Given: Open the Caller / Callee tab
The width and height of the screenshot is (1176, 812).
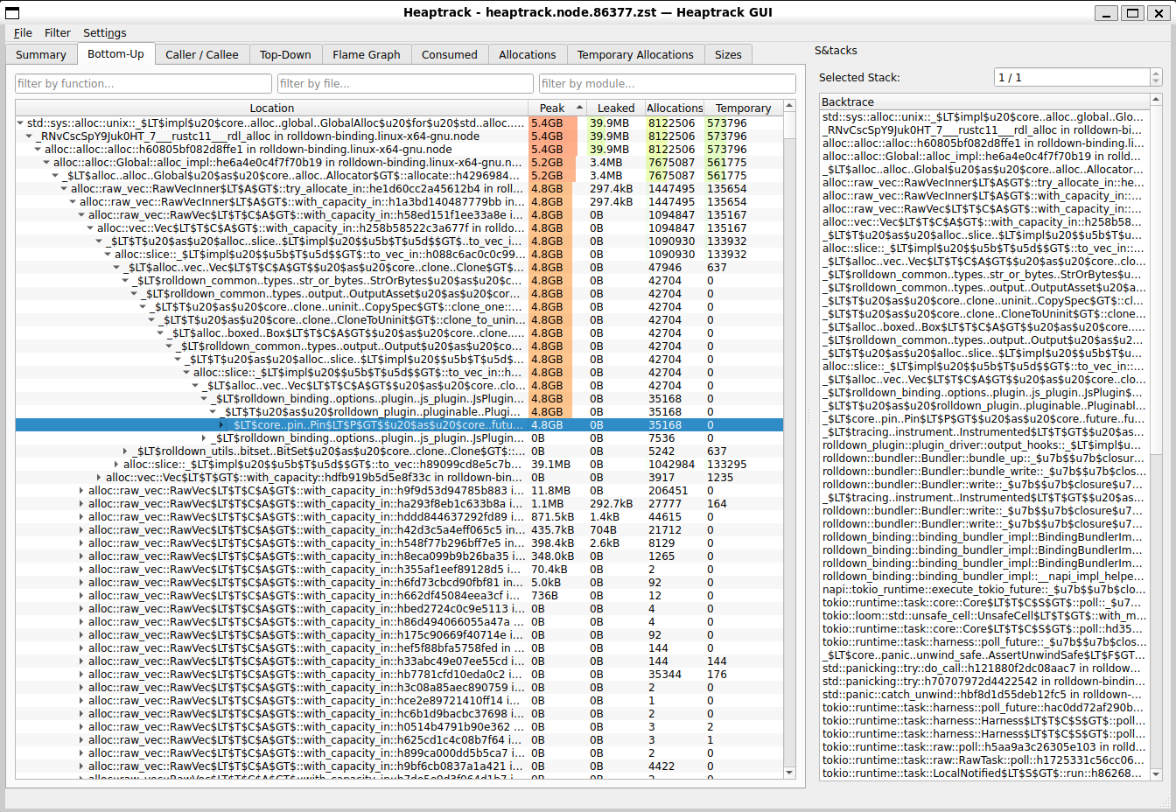Looking at the screenshot, I should click(201, 53).
